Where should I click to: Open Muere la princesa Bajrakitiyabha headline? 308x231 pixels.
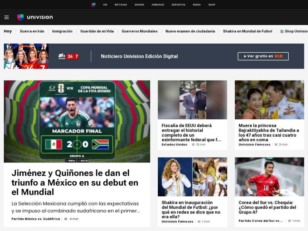(x=269, y=132)
